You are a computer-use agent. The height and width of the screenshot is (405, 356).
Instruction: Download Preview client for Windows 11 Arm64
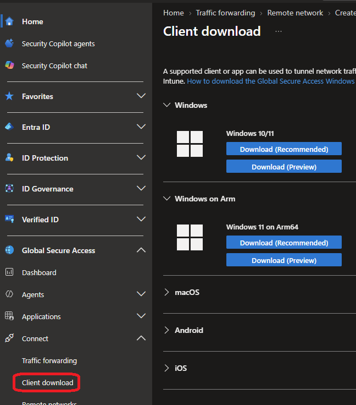pos(284,260)
